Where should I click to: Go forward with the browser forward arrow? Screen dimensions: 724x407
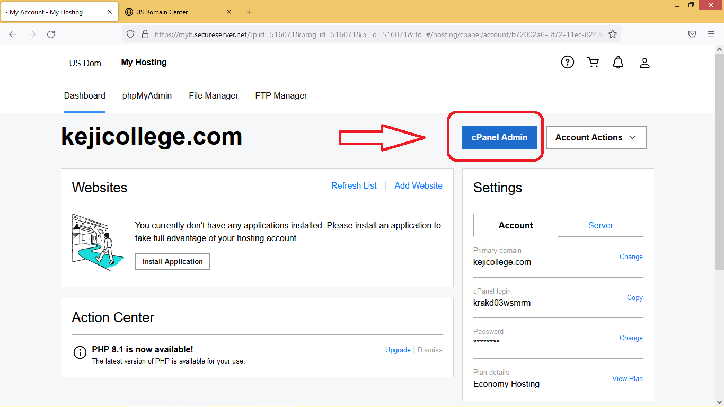(32, 34)
